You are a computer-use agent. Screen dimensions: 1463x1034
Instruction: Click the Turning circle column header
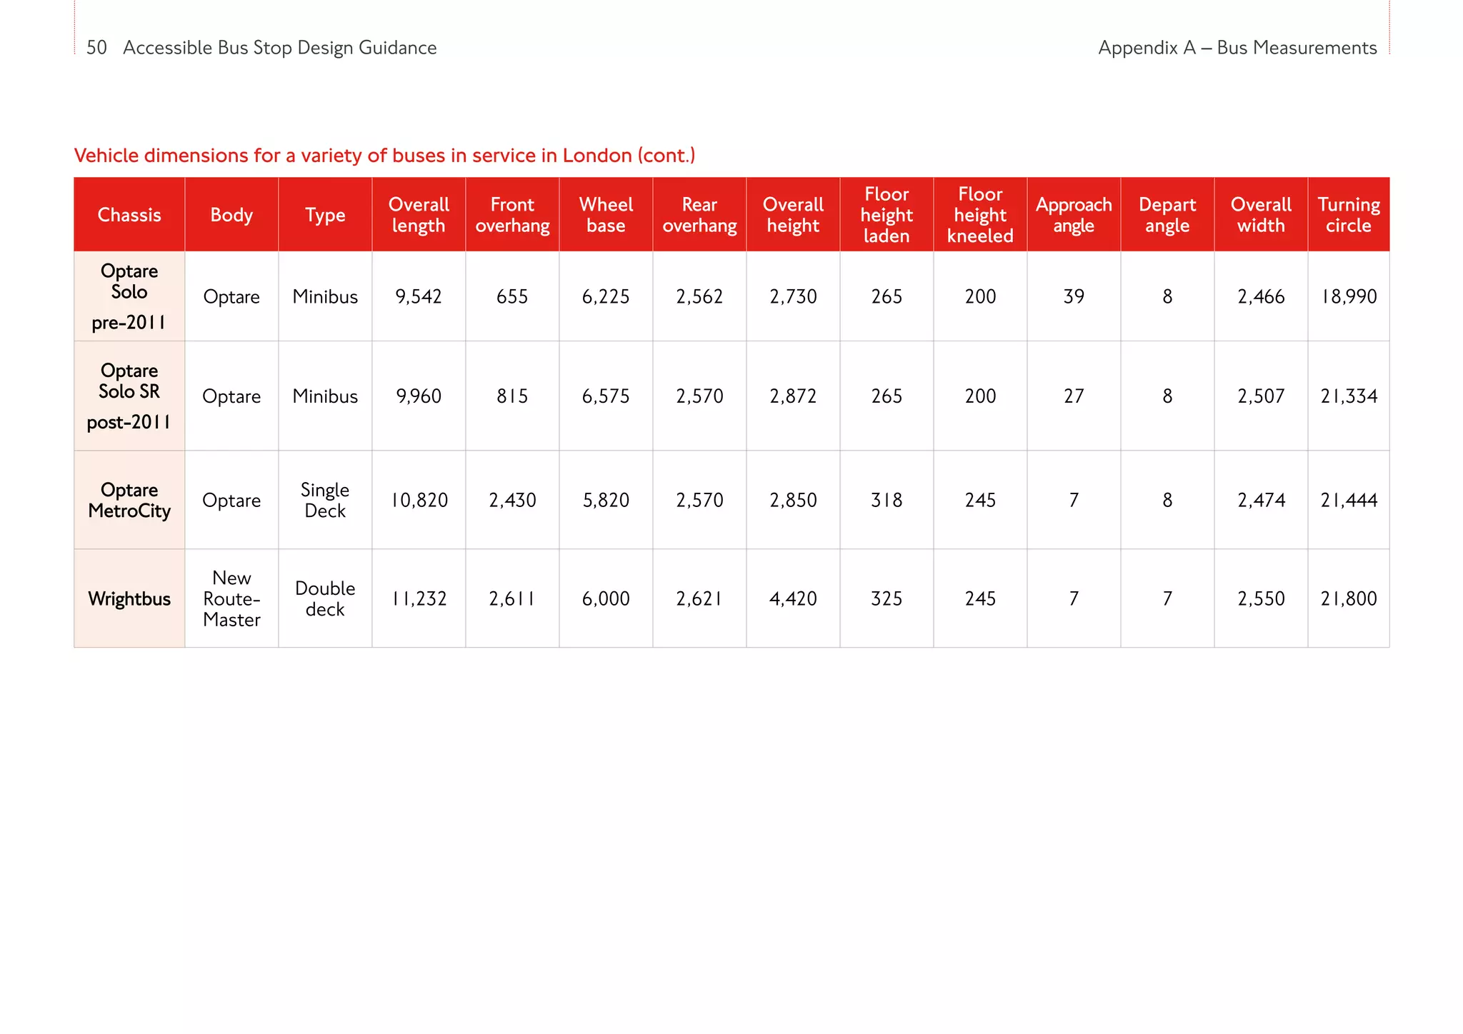[x=1348, y=215]
